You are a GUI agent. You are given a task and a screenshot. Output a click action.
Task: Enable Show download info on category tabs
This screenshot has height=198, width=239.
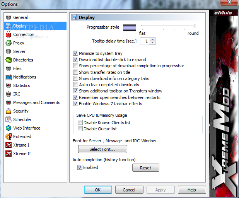(75, 79)
